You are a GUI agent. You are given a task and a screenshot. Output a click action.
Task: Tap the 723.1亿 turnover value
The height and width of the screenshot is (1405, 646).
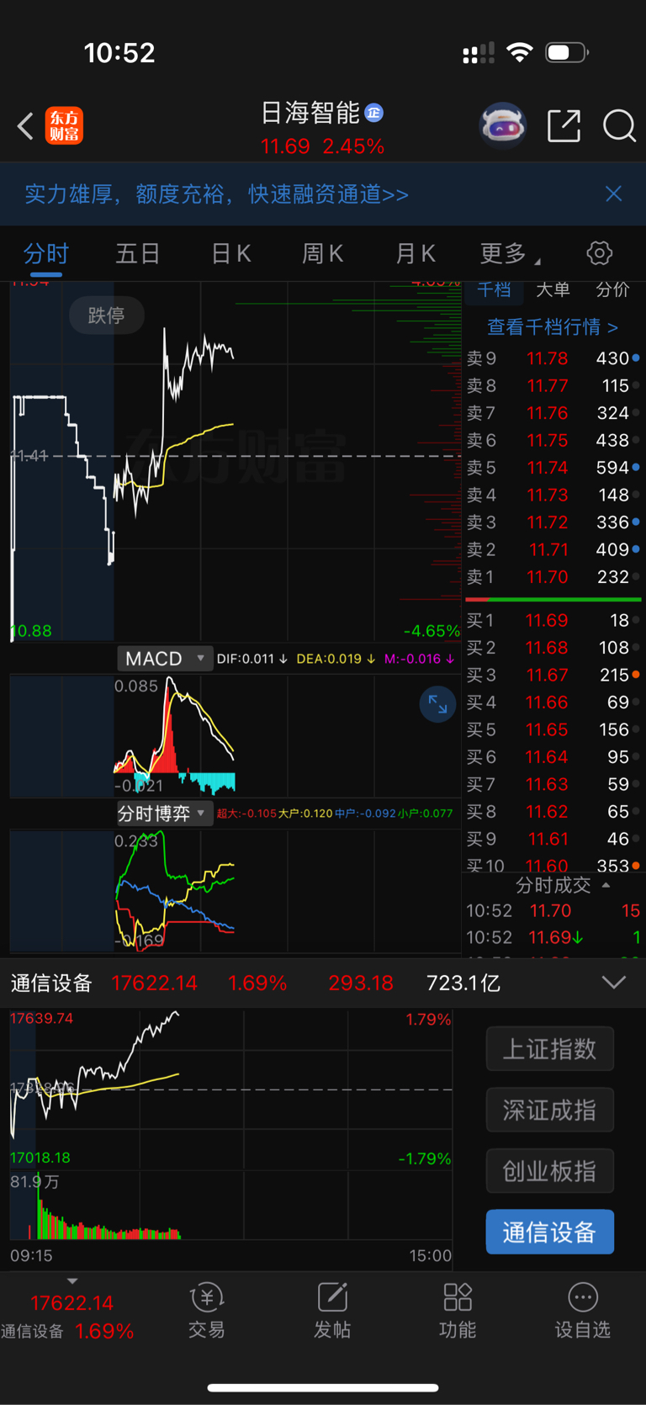[463, 983]
